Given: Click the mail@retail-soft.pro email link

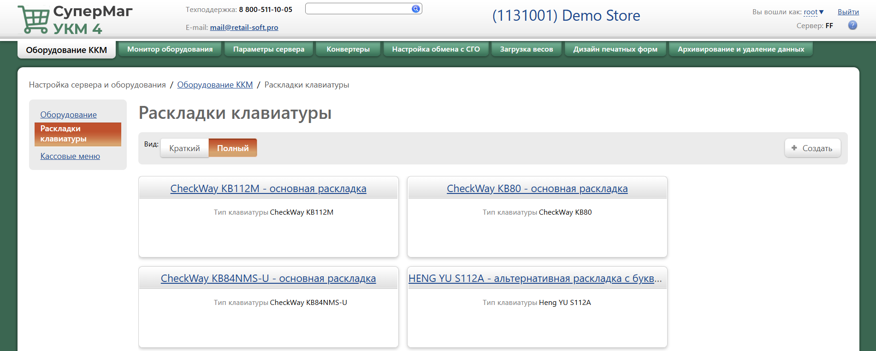Looking at the screenshot, I should pyautogui.click(x=244, y=28).
